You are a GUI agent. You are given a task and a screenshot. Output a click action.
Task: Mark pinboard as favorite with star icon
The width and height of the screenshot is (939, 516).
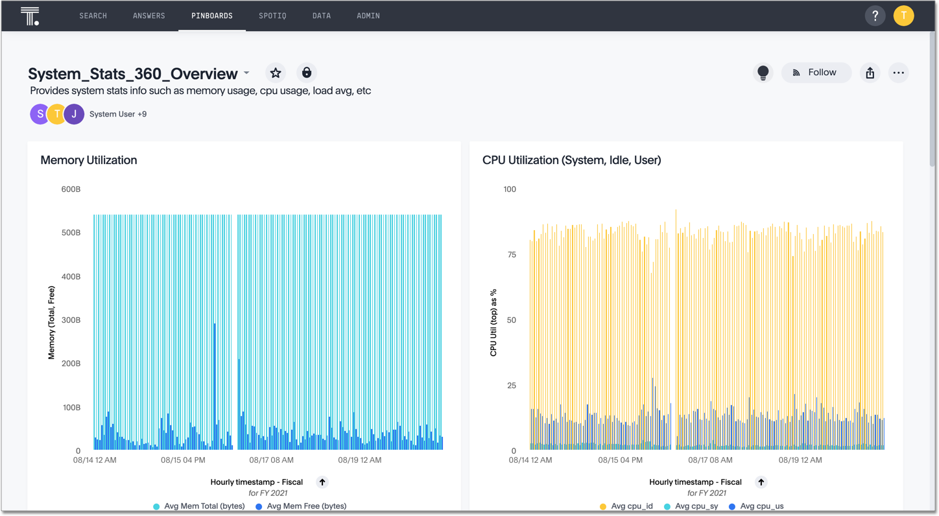[276, 73]
